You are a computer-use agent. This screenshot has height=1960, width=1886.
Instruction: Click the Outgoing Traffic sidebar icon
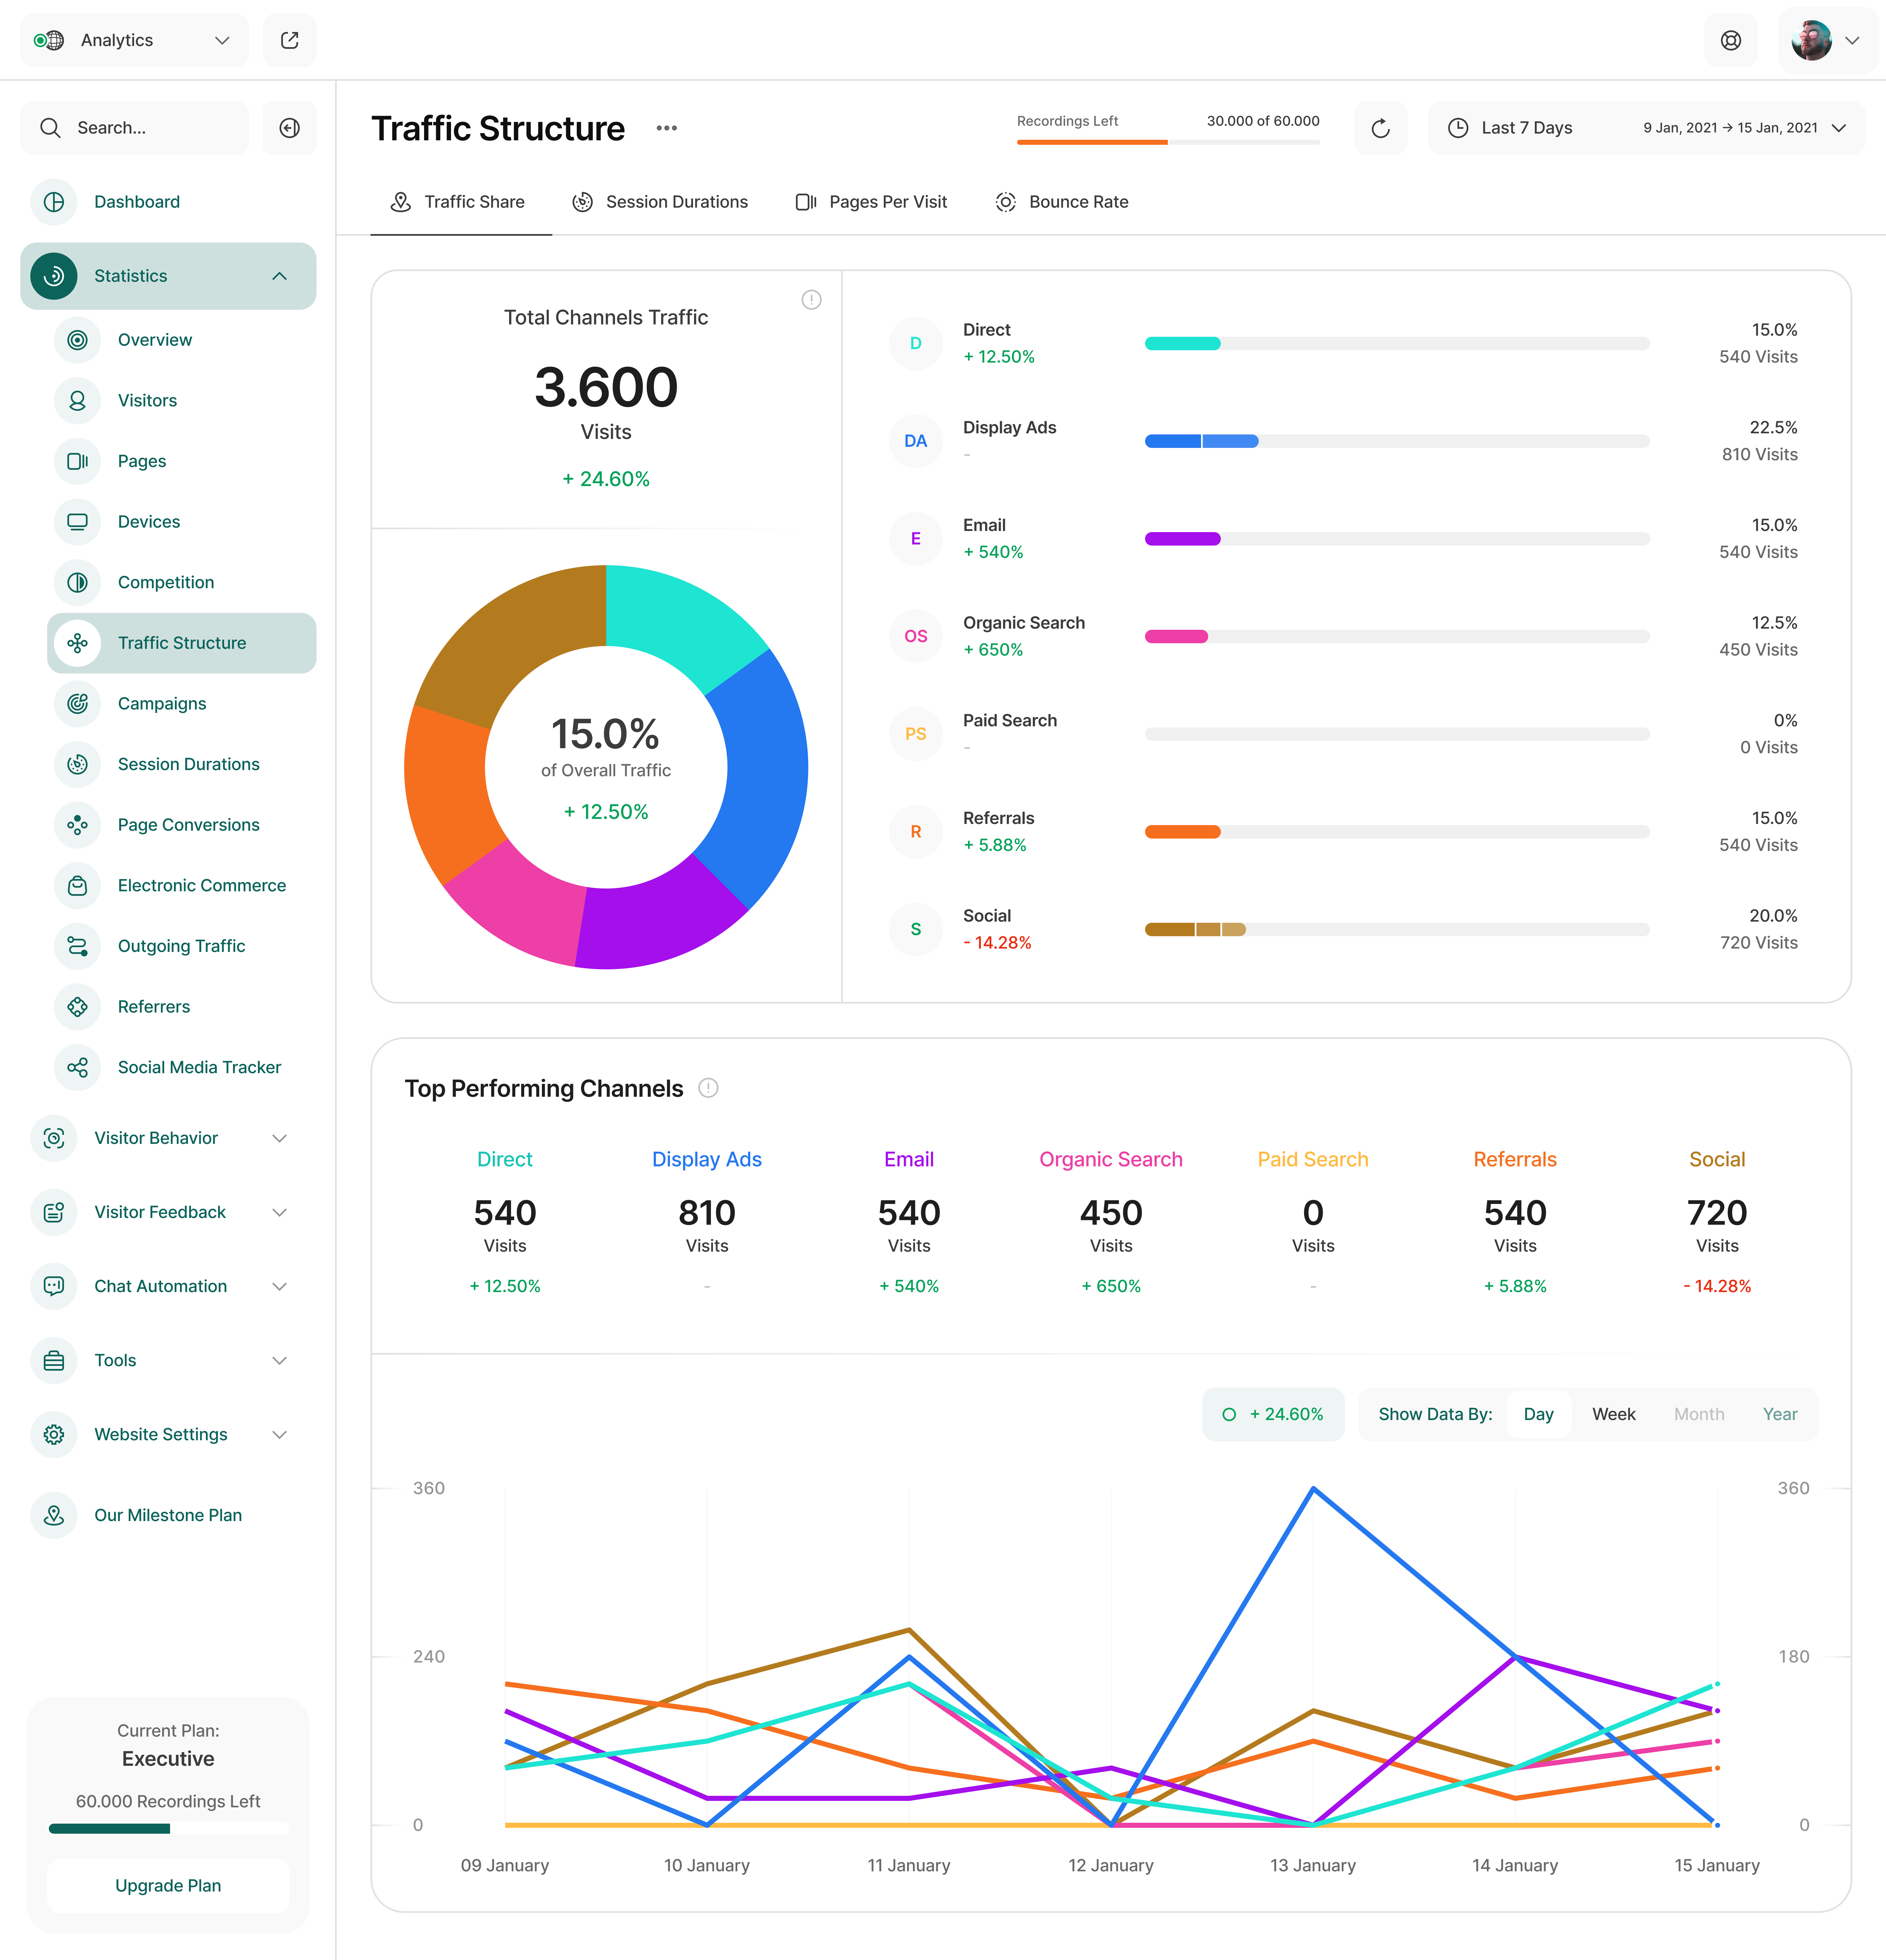pos(77,946)
